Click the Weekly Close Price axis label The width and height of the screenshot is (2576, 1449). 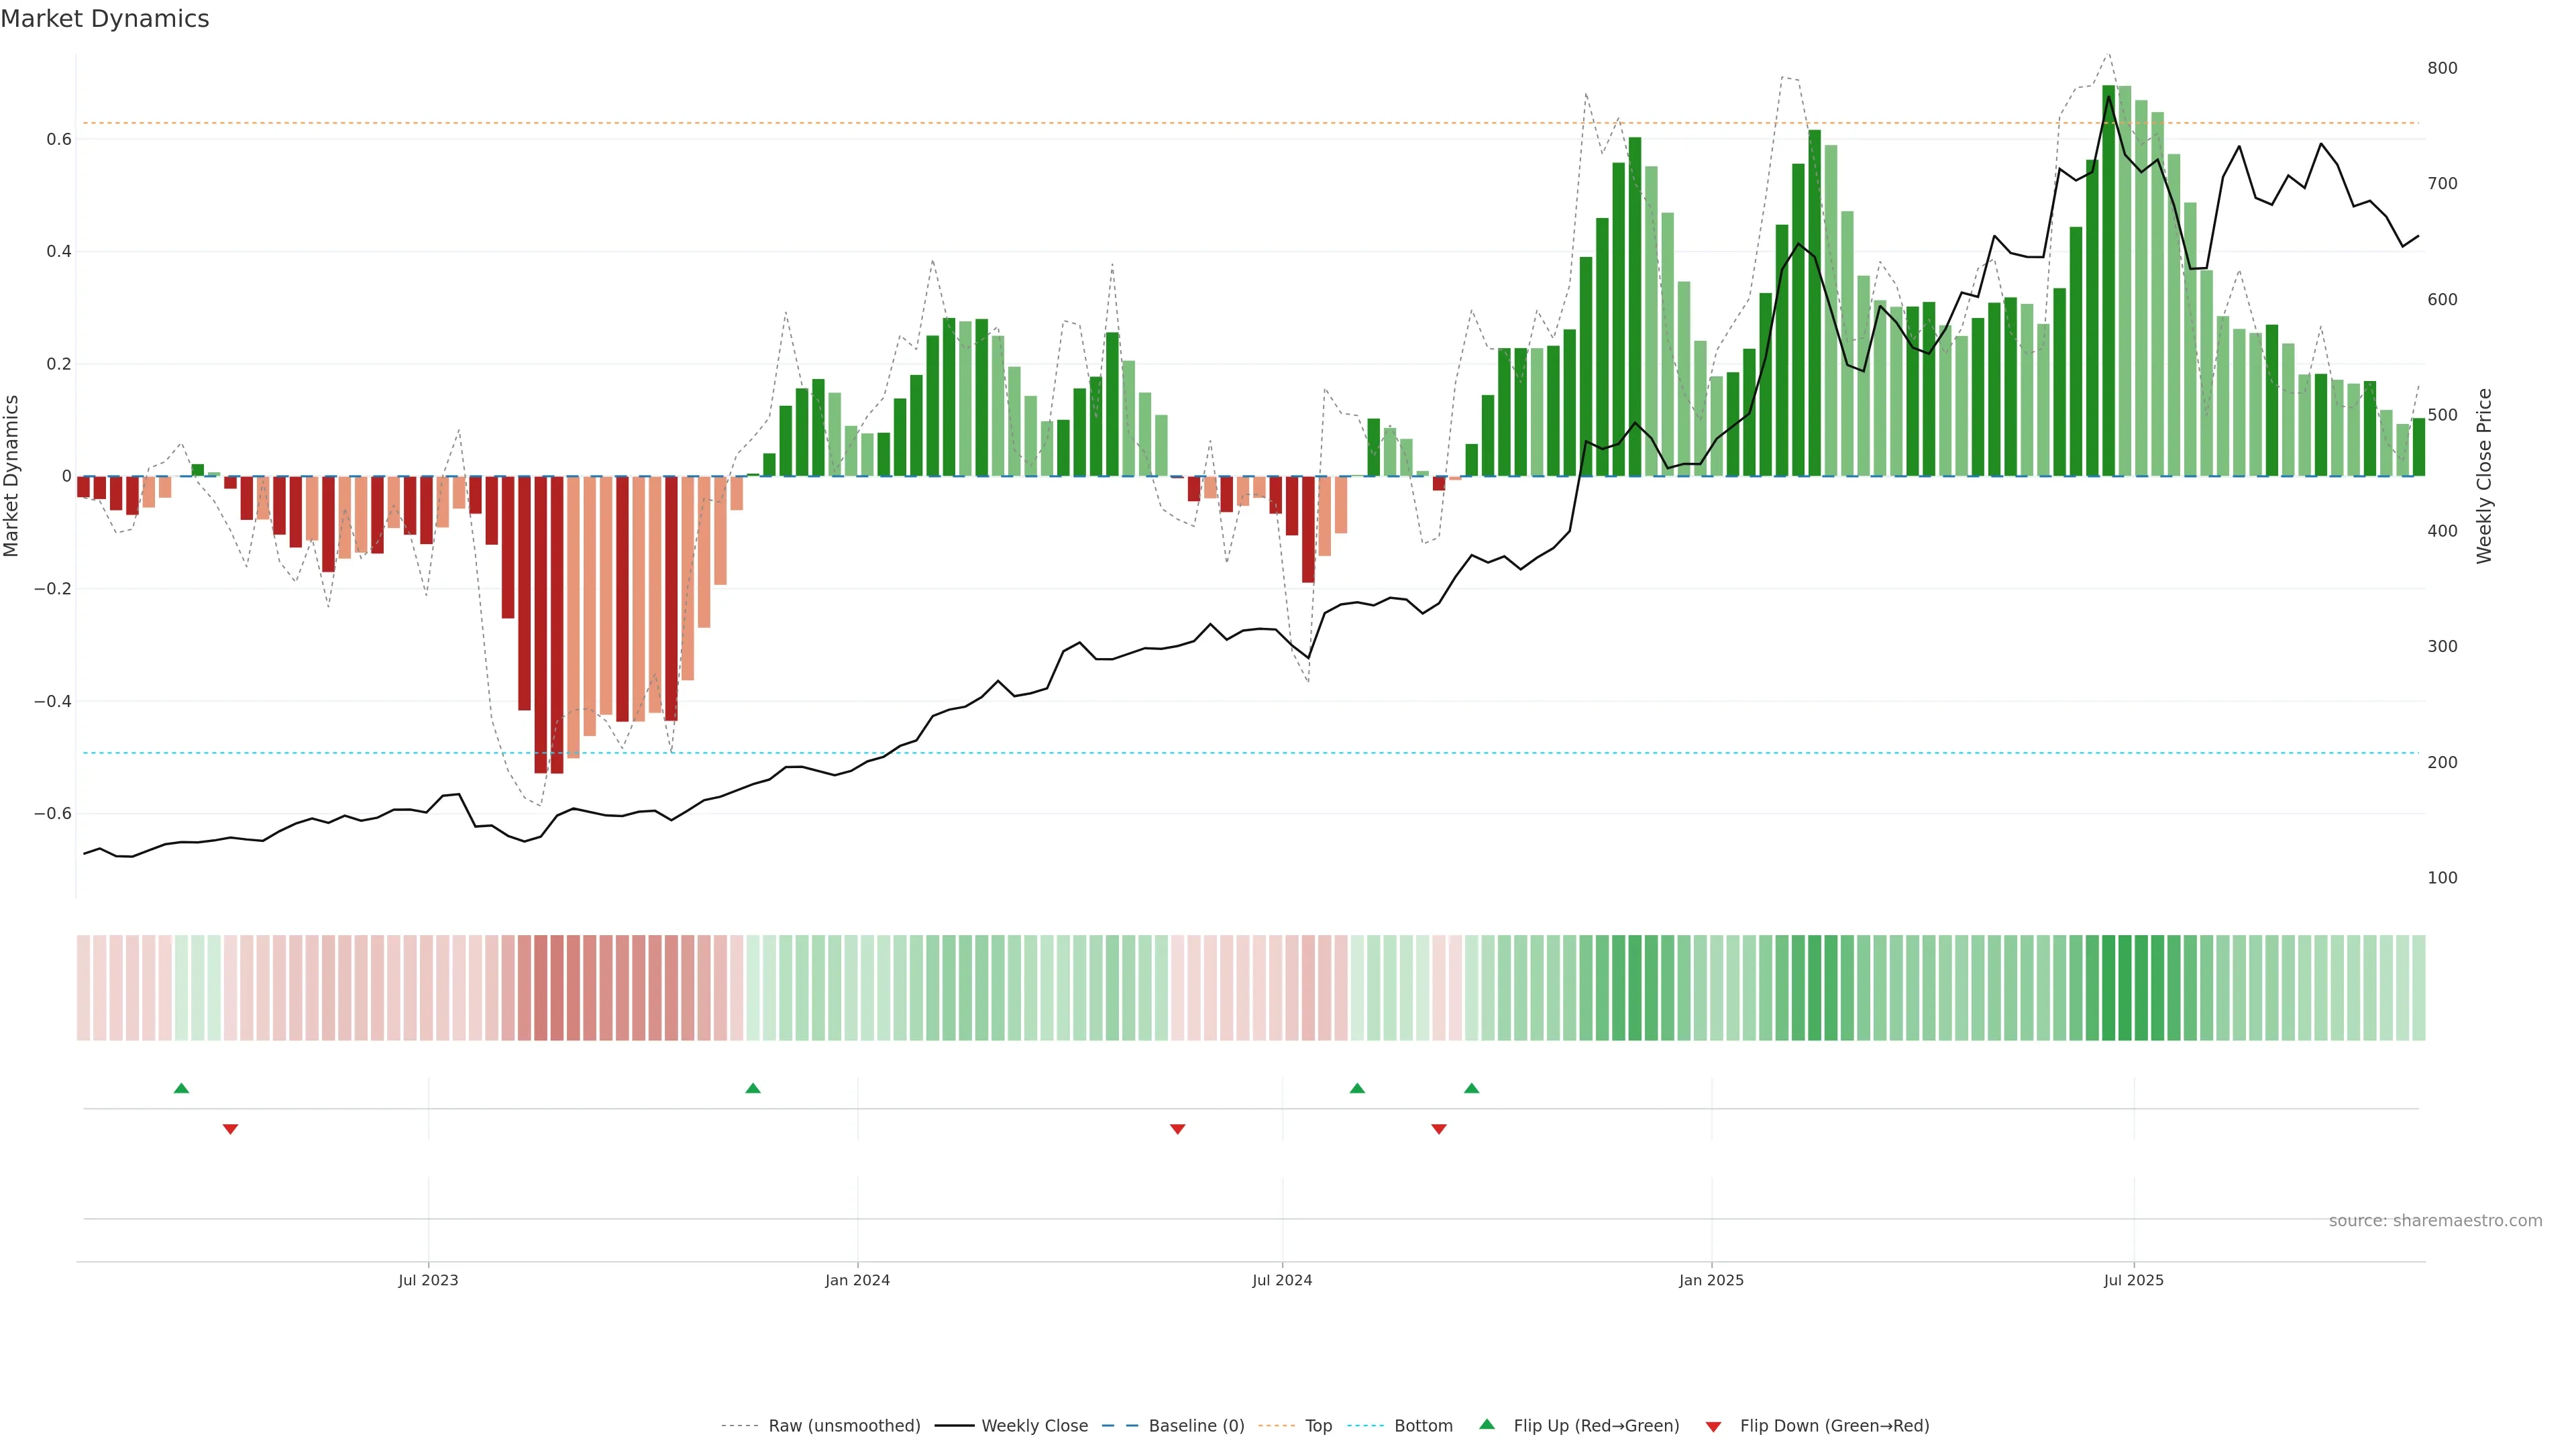point(2484,476)
